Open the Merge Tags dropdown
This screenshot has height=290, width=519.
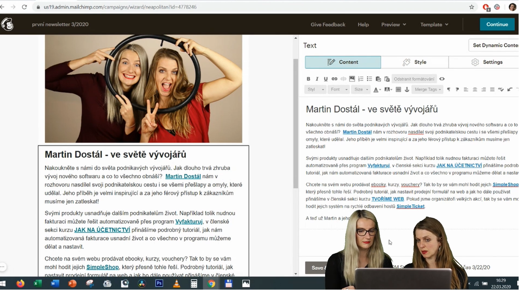tap(428, 90)
